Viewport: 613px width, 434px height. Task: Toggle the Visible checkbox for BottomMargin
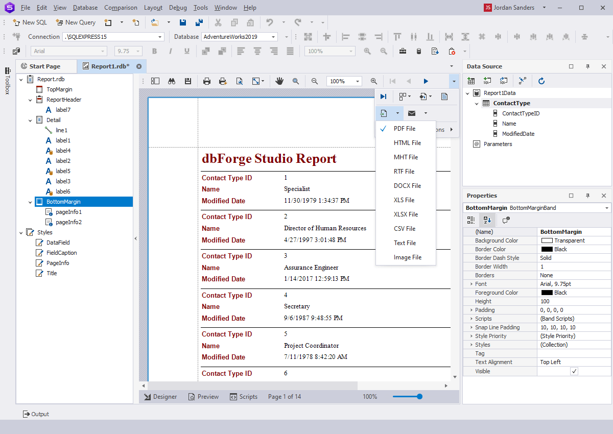coord(574,371)
